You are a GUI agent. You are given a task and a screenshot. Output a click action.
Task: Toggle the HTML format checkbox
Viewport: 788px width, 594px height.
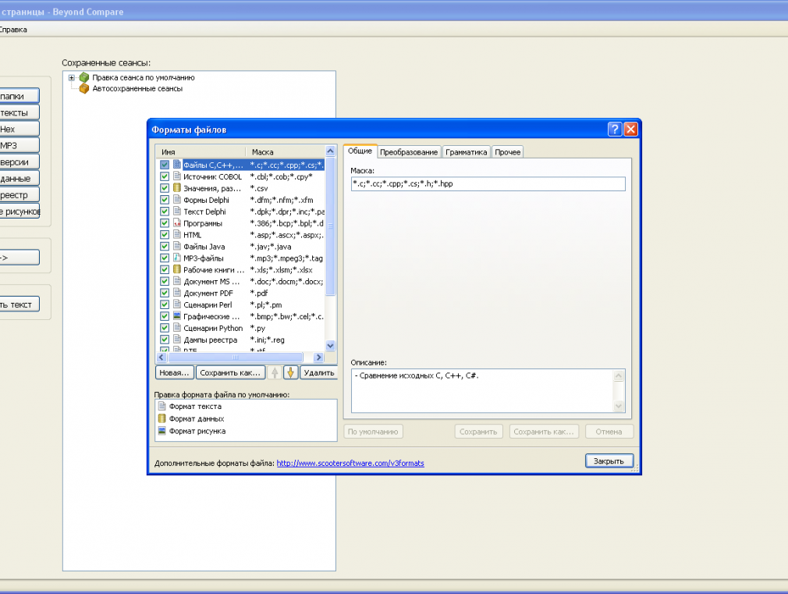click(x=165, y=234)
